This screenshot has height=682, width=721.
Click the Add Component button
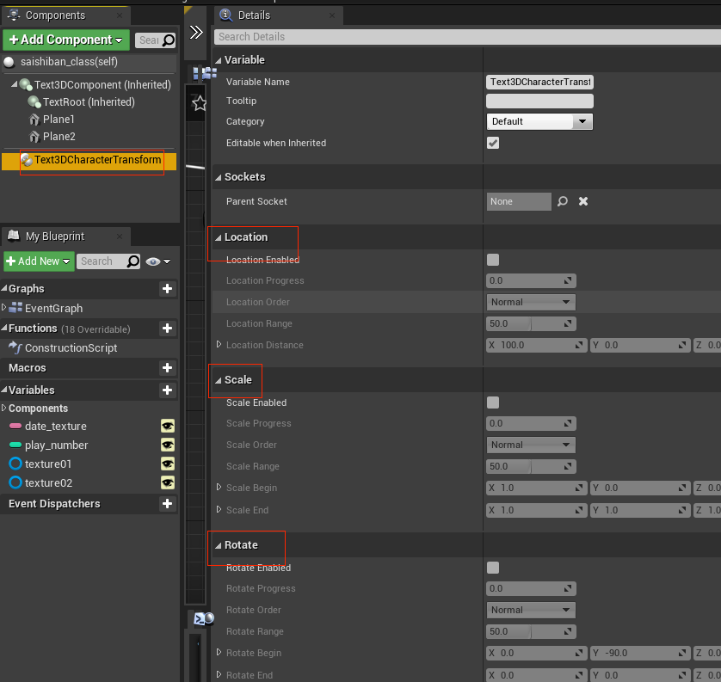click(65, 40)
